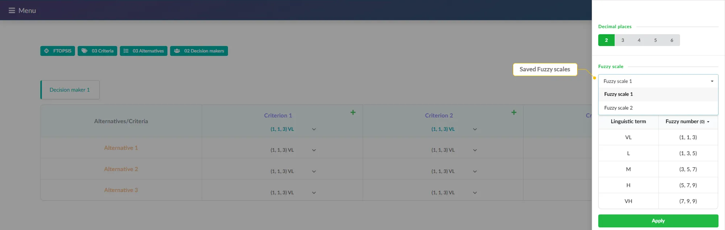Switch to the Decision maker 1 tab
This screenshot has width=725, height=230.
pyautogui.click(x=70, y=90)
